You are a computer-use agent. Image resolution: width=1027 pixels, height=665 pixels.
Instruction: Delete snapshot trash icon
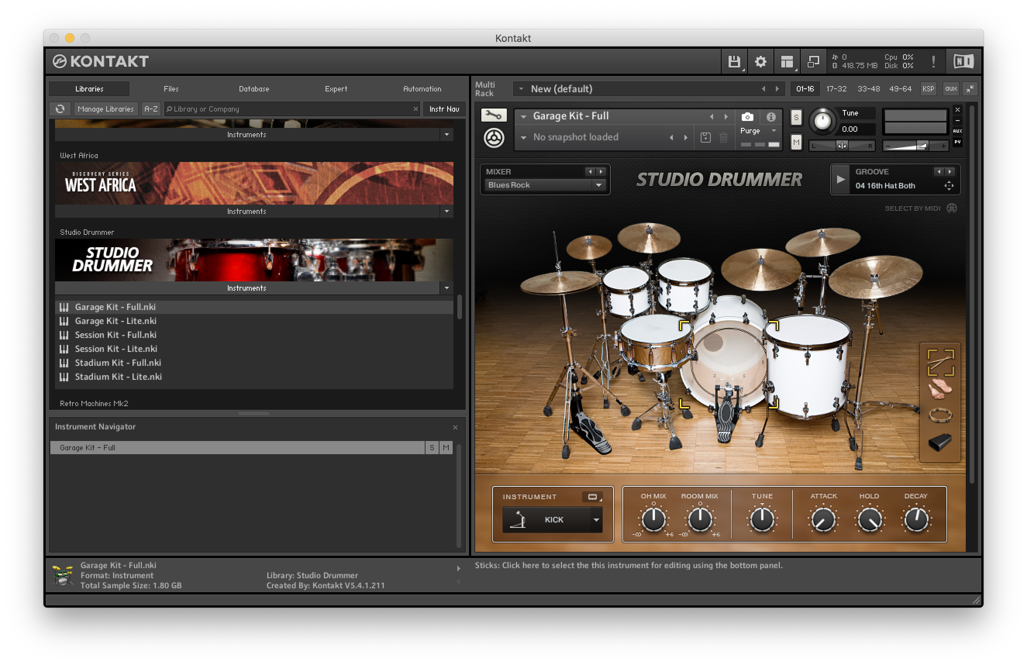pos(724,138)
